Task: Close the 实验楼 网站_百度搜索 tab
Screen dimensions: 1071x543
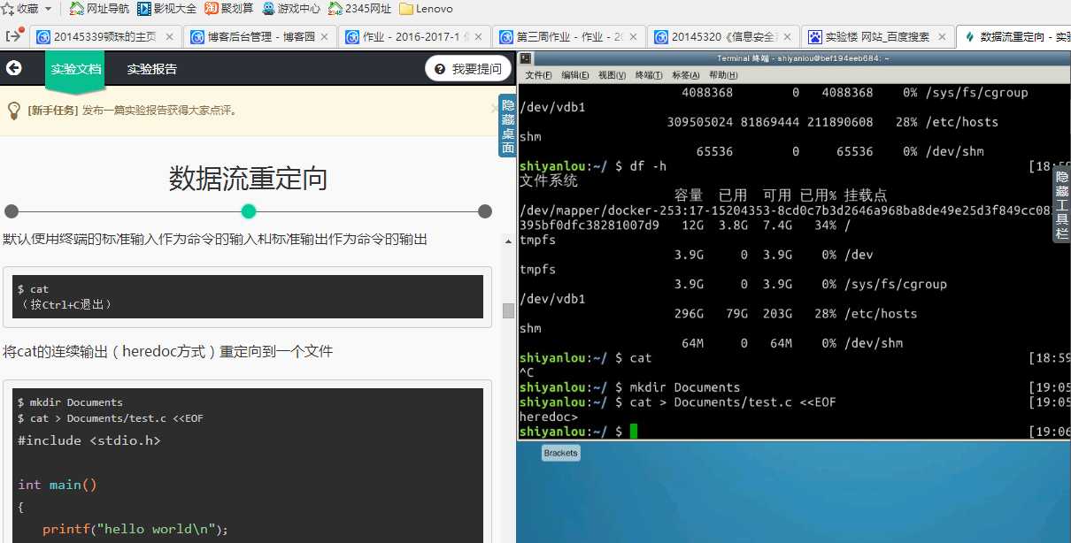Action: (942, 37)
